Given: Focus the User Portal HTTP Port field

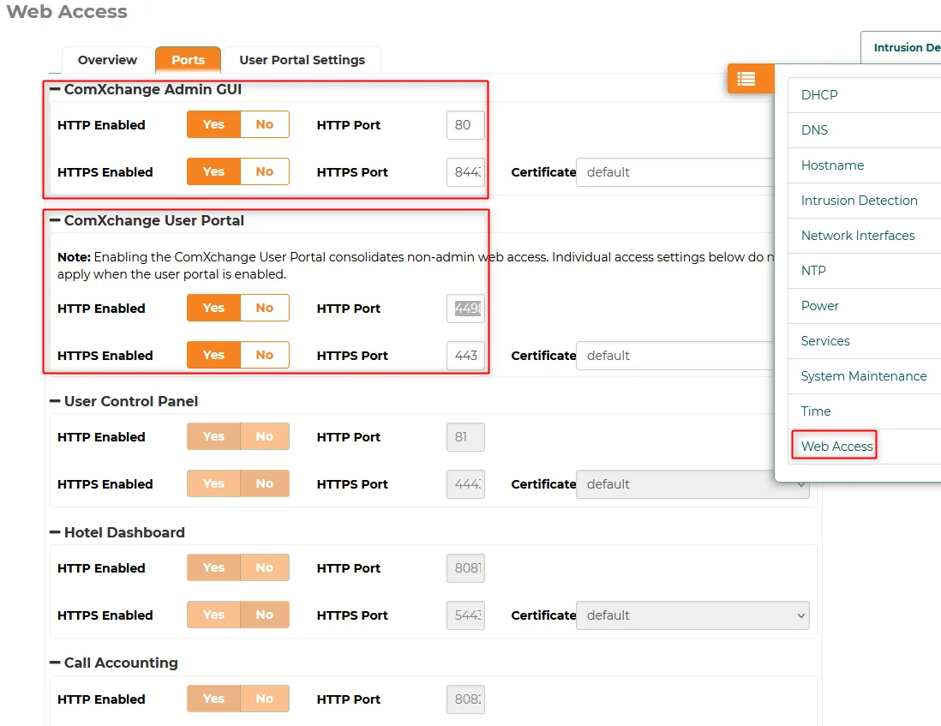Looking at the screenshot, I should click(465, 309).
